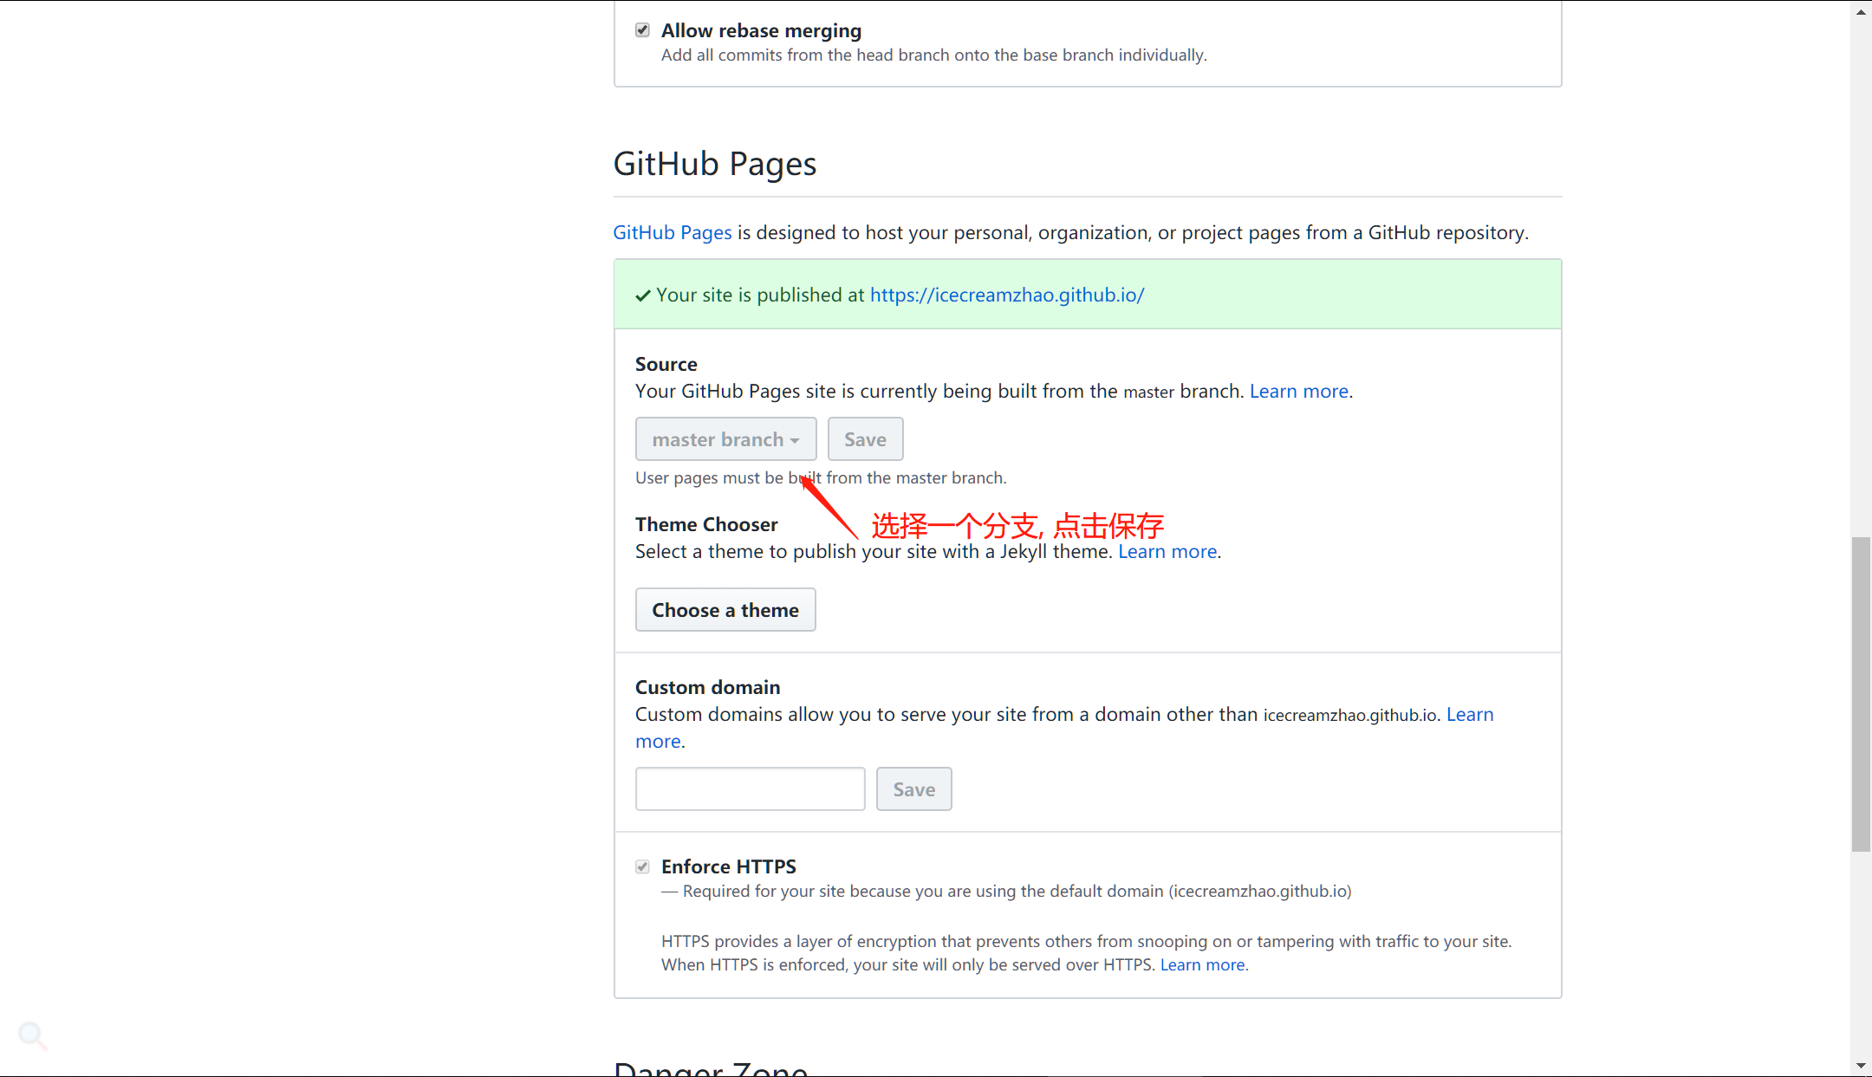Click the Custom domain section heading
1872x1077 pixels.
[x=707, y=686]
